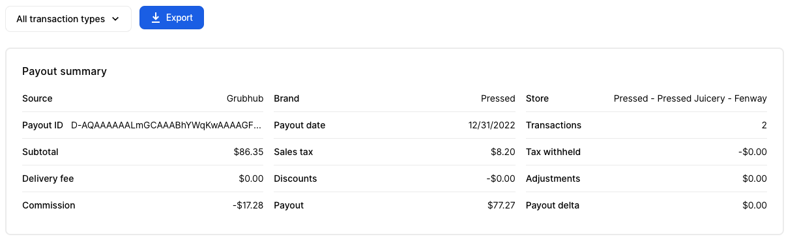Click the blue Export button
Viewport: 799px width, 243px height.
click(171, 18)
